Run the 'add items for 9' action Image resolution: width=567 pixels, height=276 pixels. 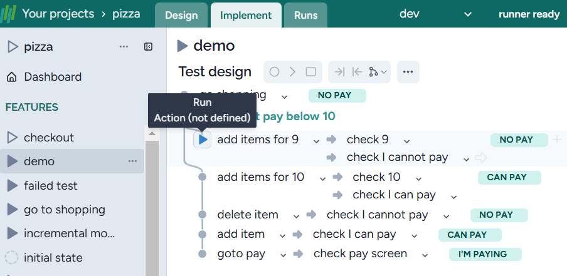202,140
